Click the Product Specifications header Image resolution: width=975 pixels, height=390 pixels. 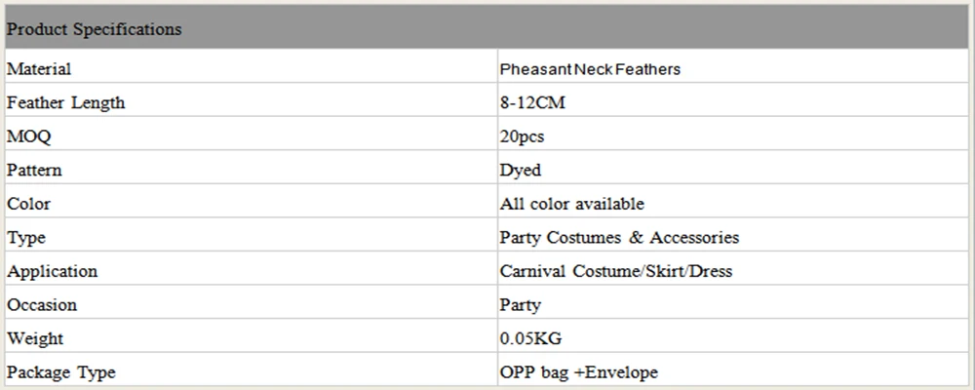pyautogui.click(x=487, y=27)
